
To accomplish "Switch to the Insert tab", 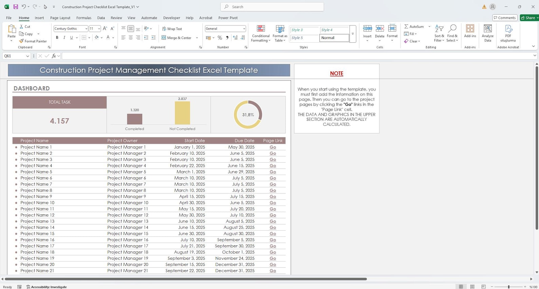I will tap(39, 18).
